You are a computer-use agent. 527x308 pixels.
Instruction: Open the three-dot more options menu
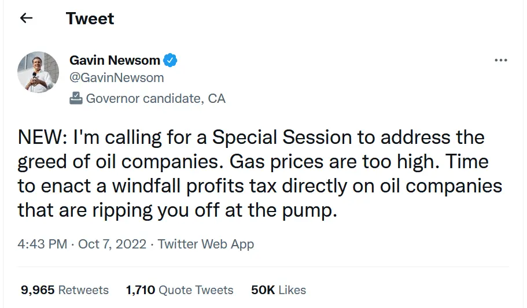coord(500,61)
